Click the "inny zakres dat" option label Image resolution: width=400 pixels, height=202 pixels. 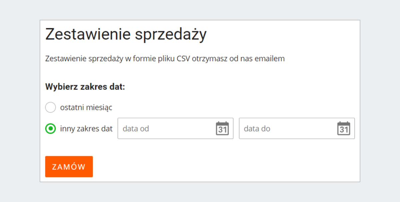[86, 128]
